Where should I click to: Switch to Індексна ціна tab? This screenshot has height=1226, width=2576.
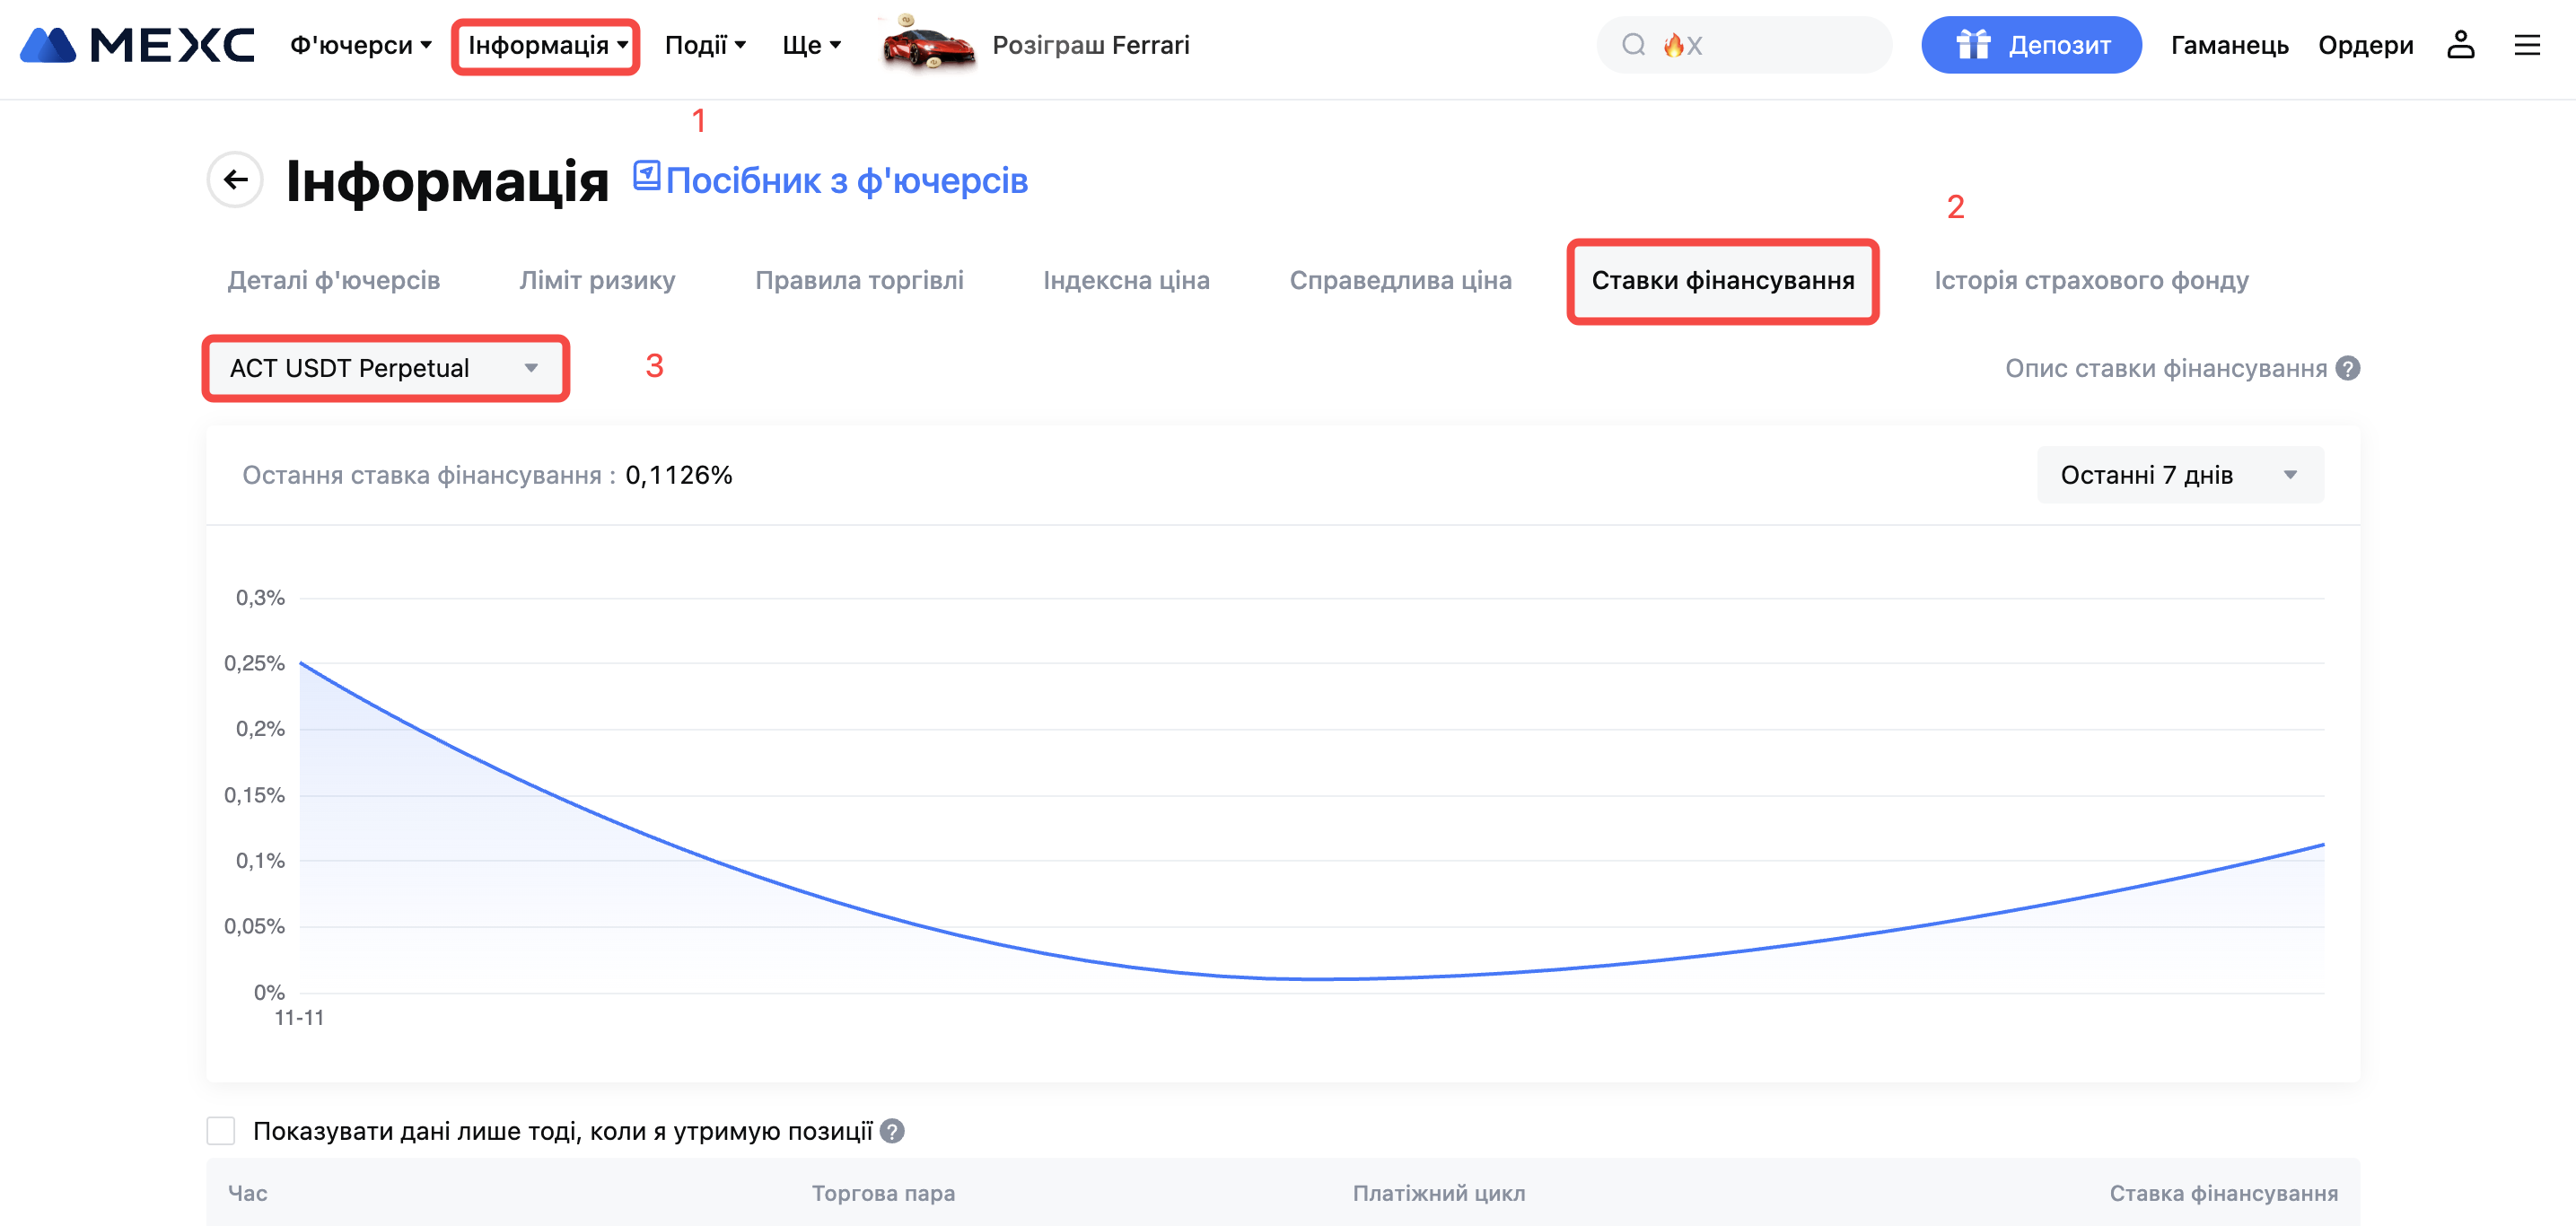1126,281
